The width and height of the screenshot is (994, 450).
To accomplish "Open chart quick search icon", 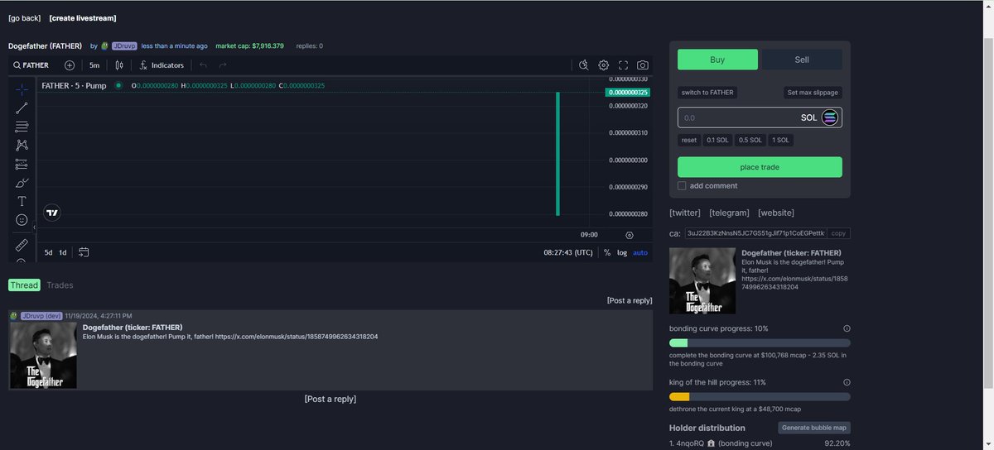I will click(x=583, y=65).
